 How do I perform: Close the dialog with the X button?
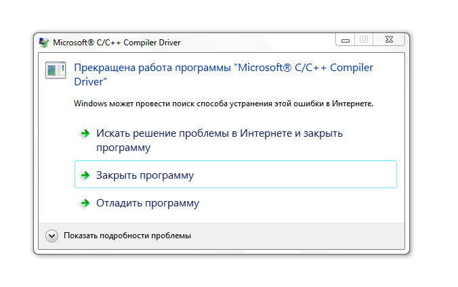(x=389, y=40)
